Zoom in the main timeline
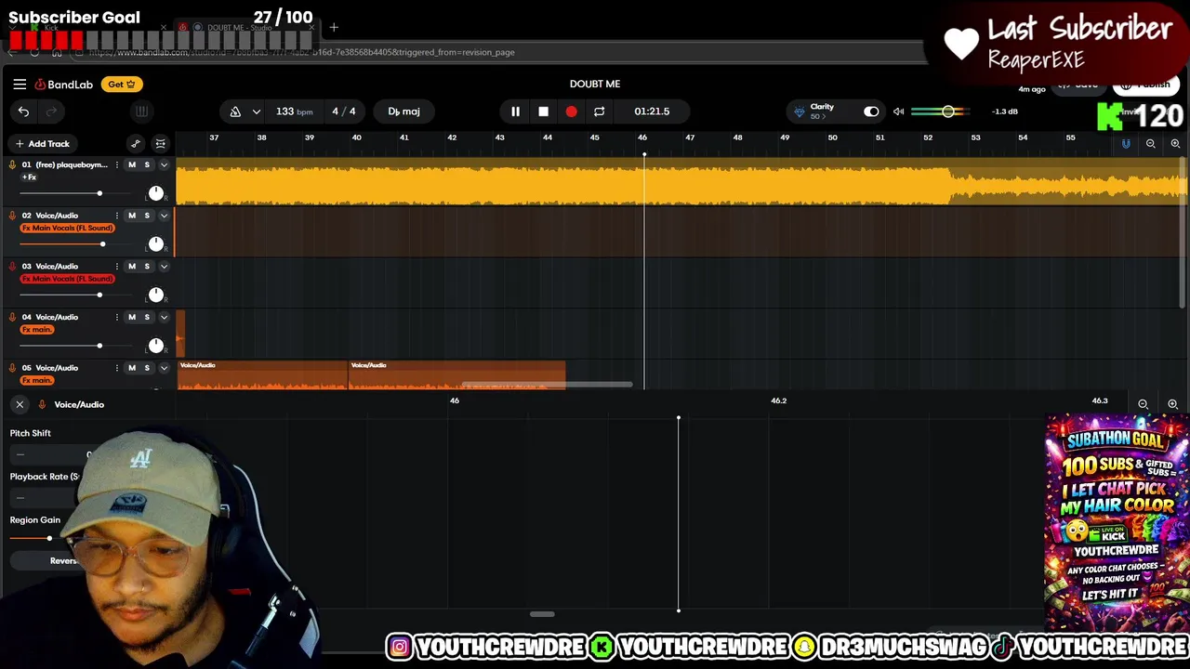This screenshot has height=669, width=1190. pos(1175,144)
